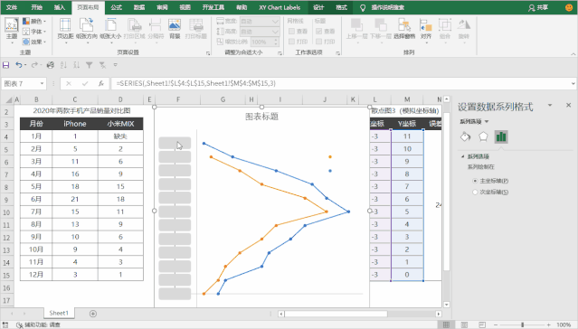578x329 pixels.
Task: Click the Sheet1 worksheet tab
Action: click(59, 313)
